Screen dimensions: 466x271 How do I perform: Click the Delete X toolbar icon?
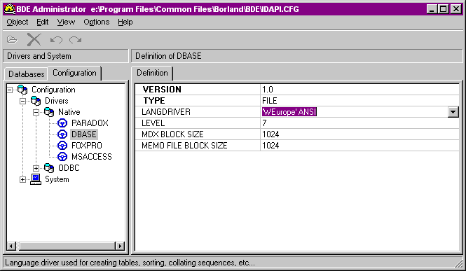click(34, 39)
